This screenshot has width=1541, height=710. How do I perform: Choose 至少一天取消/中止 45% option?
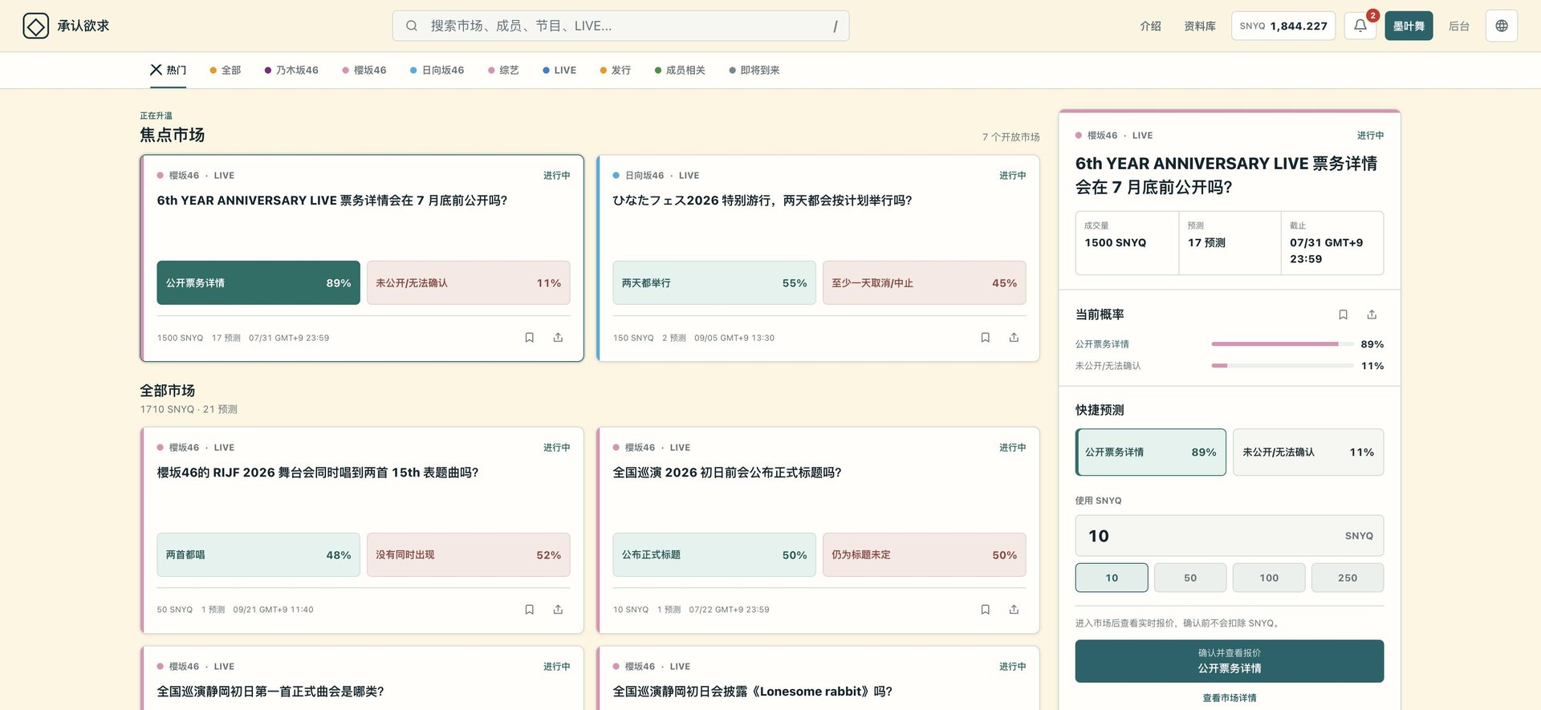(924, 282)
